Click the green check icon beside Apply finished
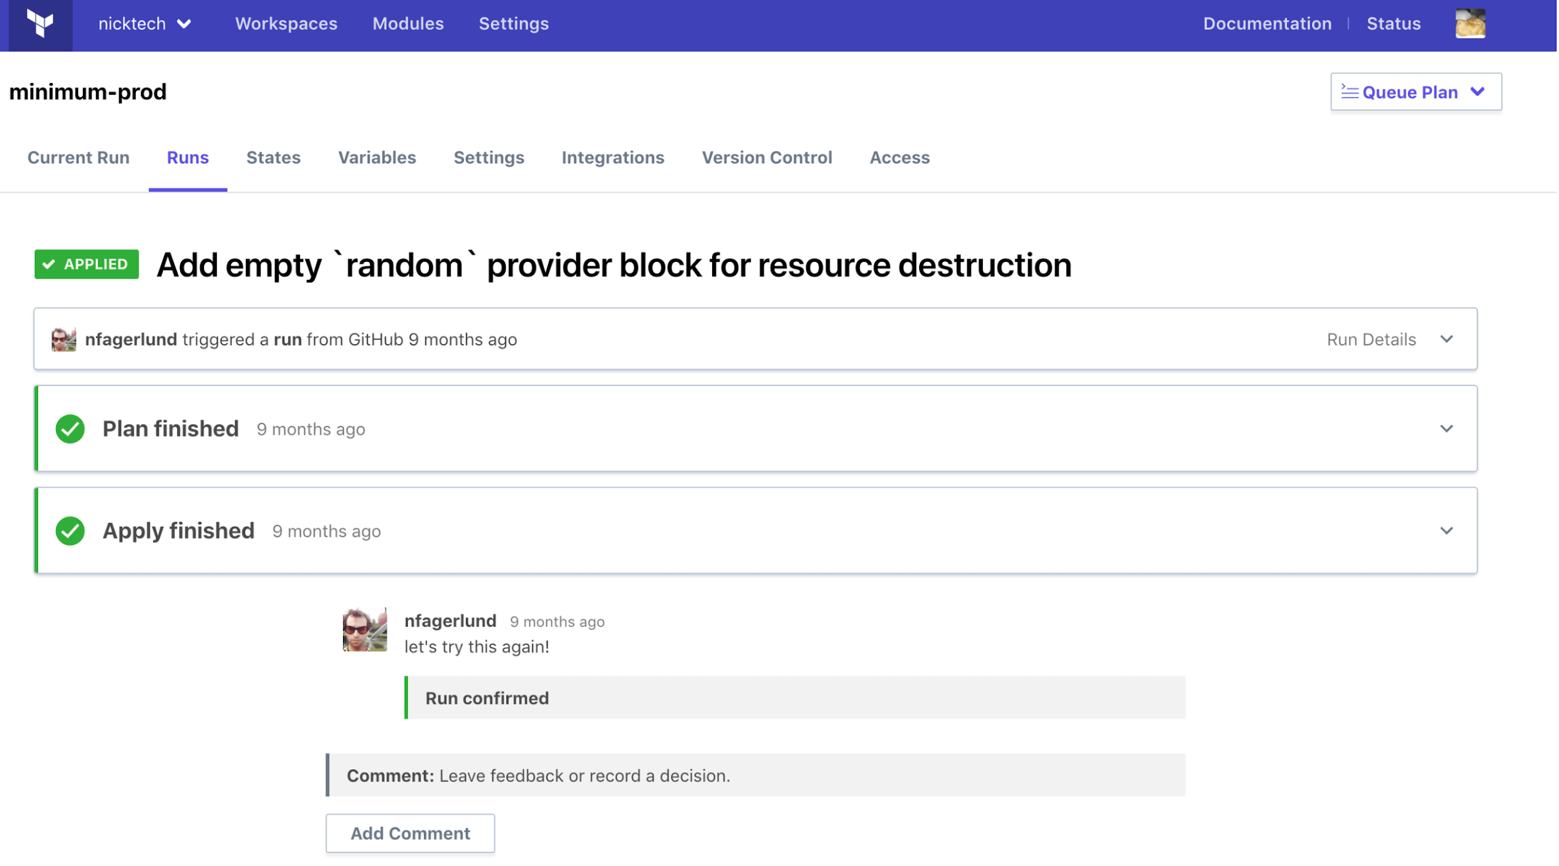The width and height of the screenshot is (1559, 866). click(x=70, y=531)
